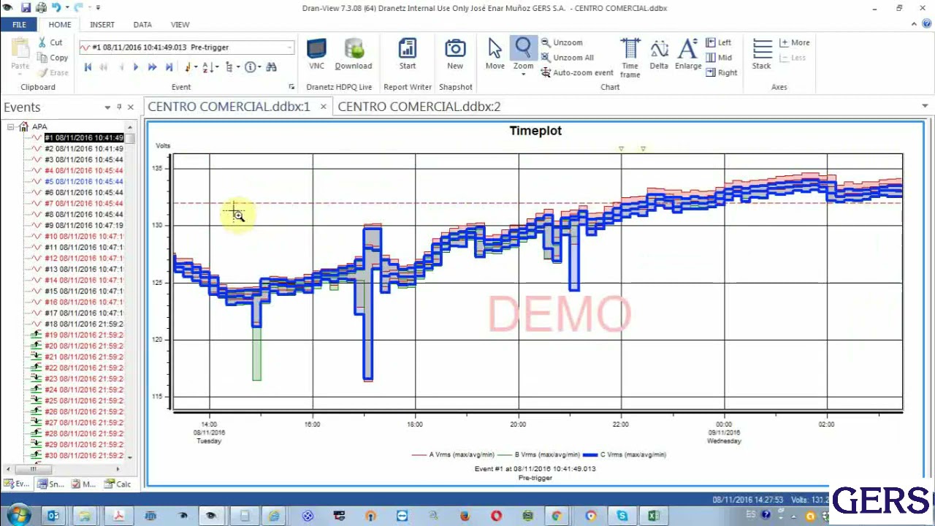Click the Enlarge text tool
The height and width of the screenshot is (526, 935).
click(688, 54)
